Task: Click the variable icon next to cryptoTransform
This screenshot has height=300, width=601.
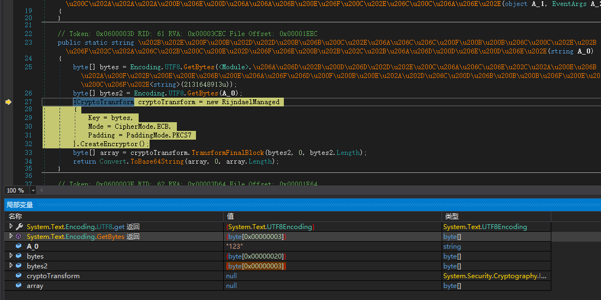Action: [x=19, y=276]
